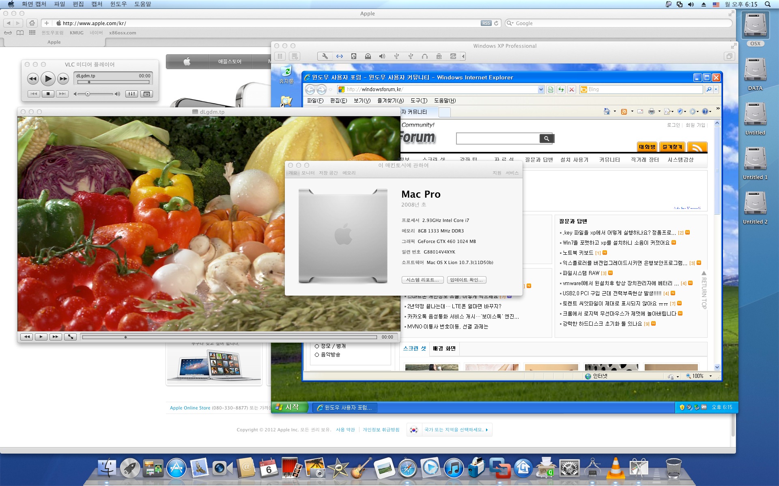Click VMware hard disk icon
The width and height of the screenshot is (779, 486).
point(354,56)
